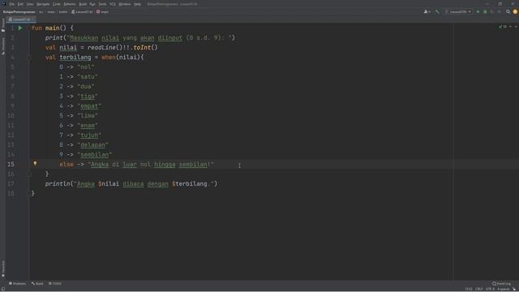Open the Favorites tool window stripe
This screenshot has height=292, width=519.
(3, 268)
